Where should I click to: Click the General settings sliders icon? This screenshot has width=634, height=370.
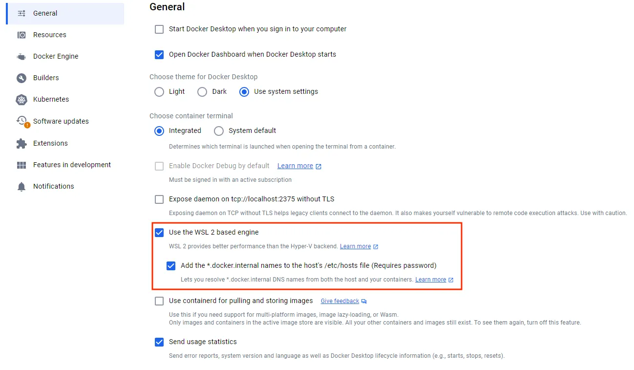[x=21, y=13]
